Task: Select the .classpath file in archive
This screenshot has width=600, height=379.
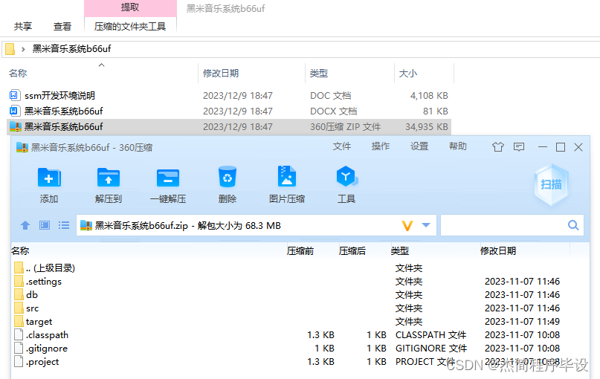Action: pyautogui.click(x=47, y=335)
